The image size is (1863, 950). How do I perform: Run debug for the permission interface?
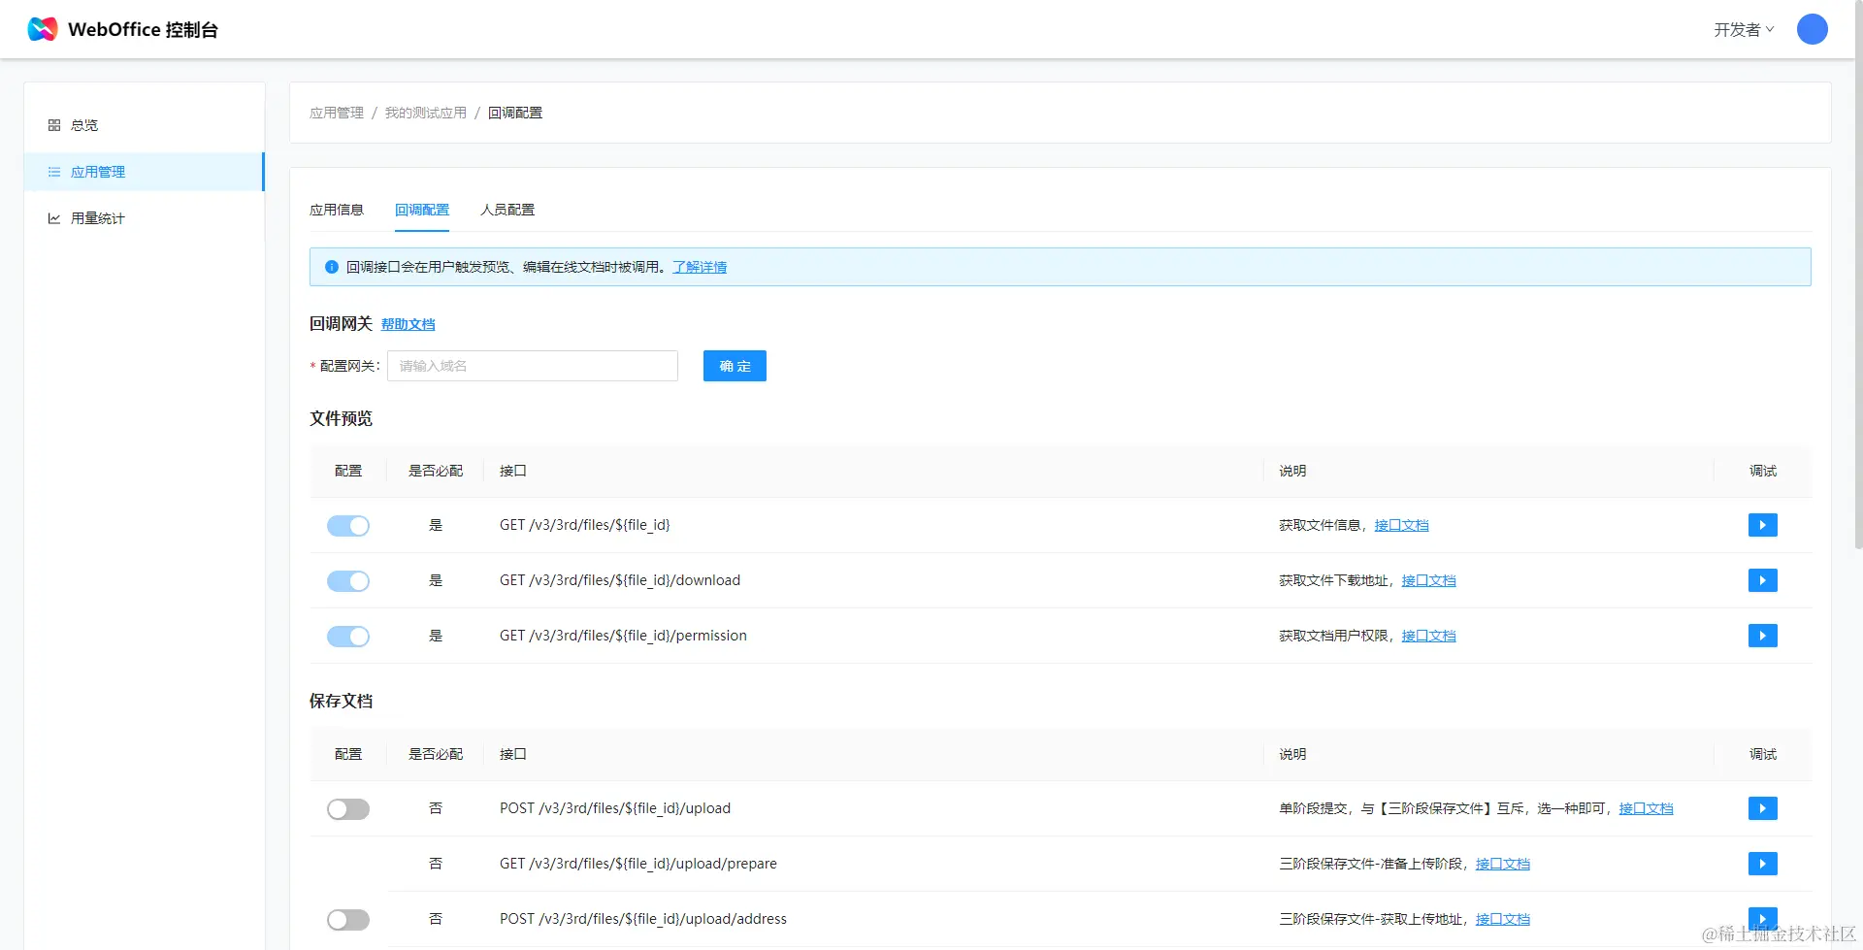tap(1762, 636)
